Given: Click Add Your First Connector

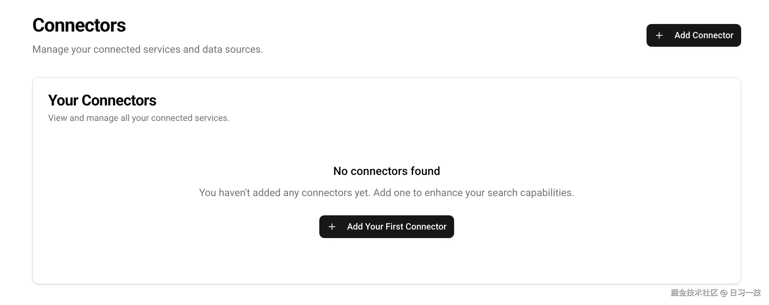Looking at the screenshot, I should (386, 226).
